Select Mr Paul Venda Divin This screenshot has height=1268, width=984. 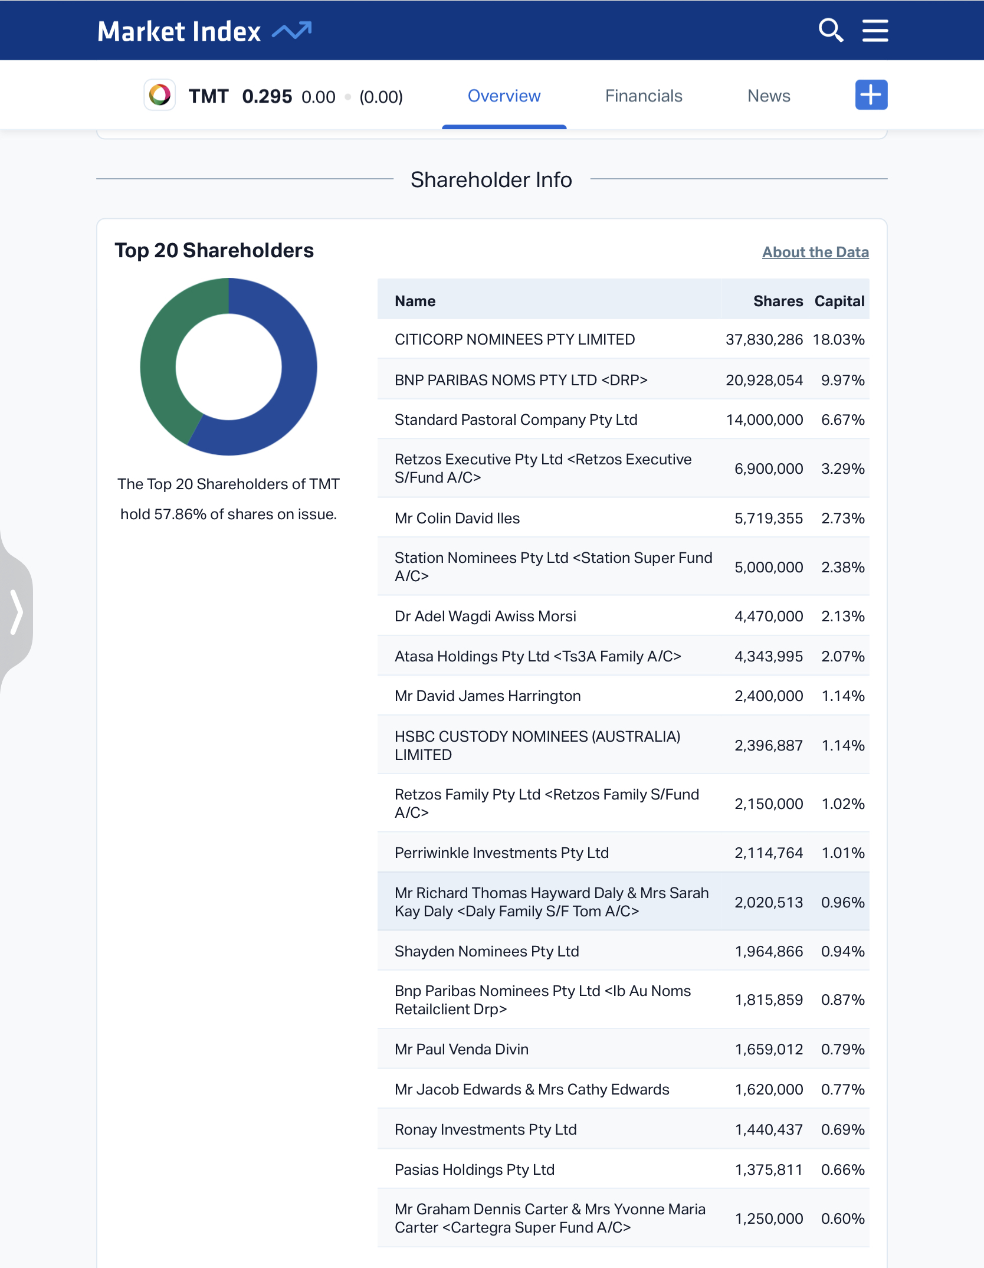click(461, 1050)
